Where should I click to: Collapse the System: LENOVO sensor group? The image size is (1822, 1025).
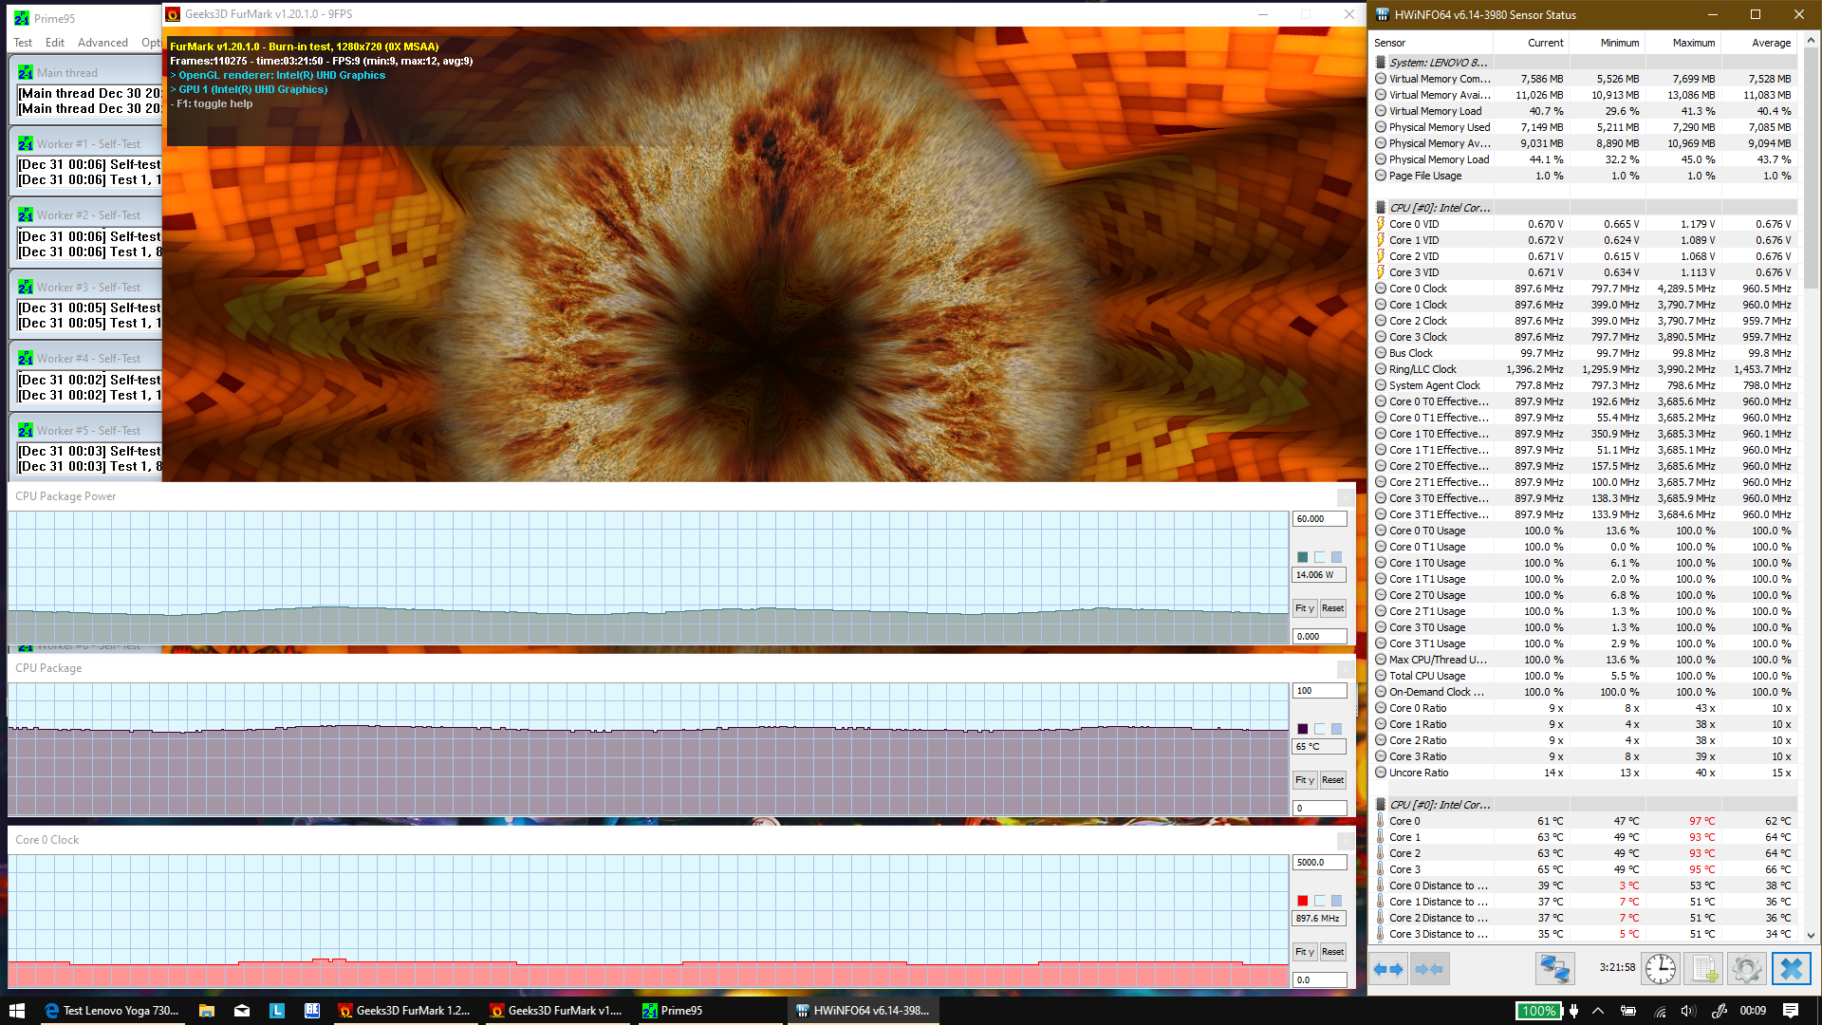(1381, 63)
